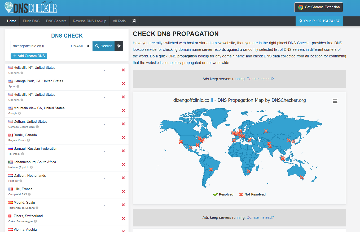Click Lille, France server name
This screenshot has width=360, height=232.
click(23, 189)
